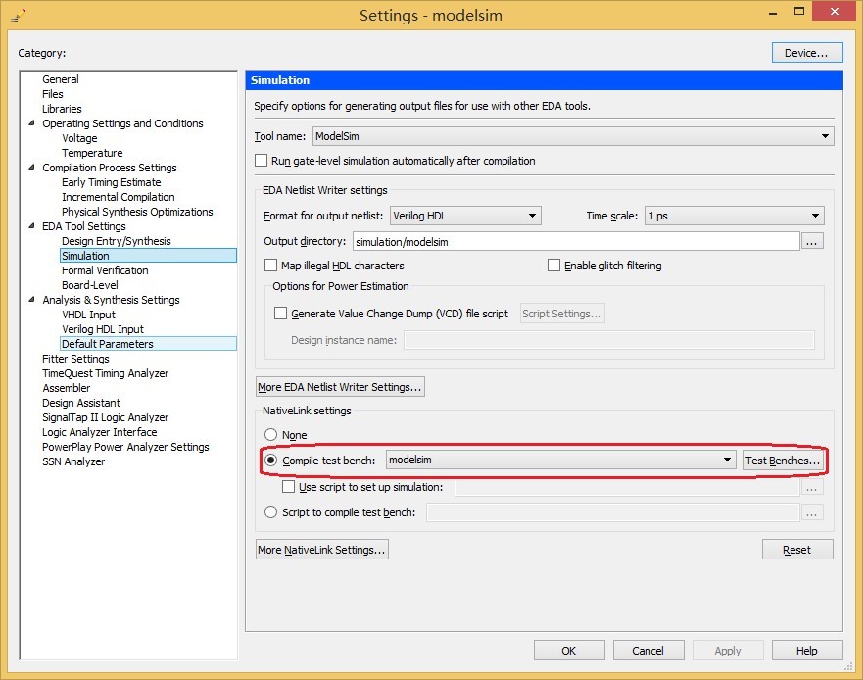Image resolution: width=863 pixels, height=680 pixels.
Task: Select Script to compile test bench option
Action: point(271,512)
